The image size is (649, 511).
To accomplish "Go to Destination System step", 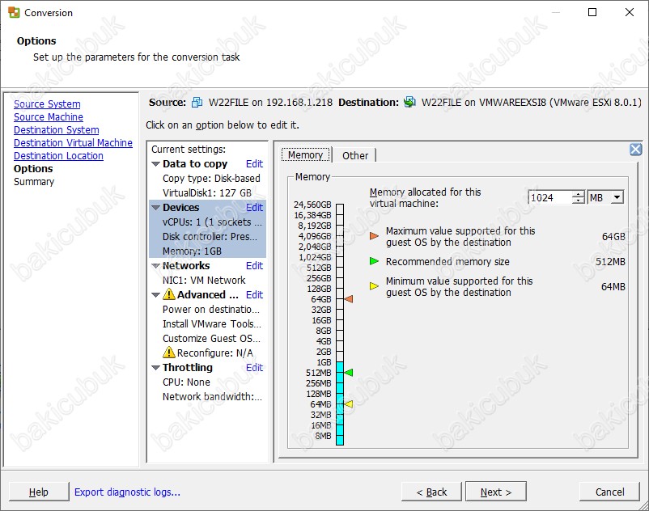I will [57, 130].
